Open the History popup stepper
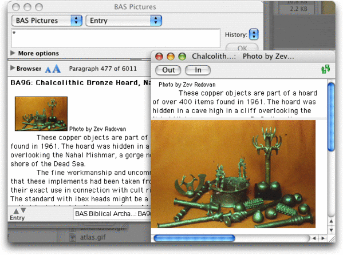The image size is (343, 255). pos(254,34)
